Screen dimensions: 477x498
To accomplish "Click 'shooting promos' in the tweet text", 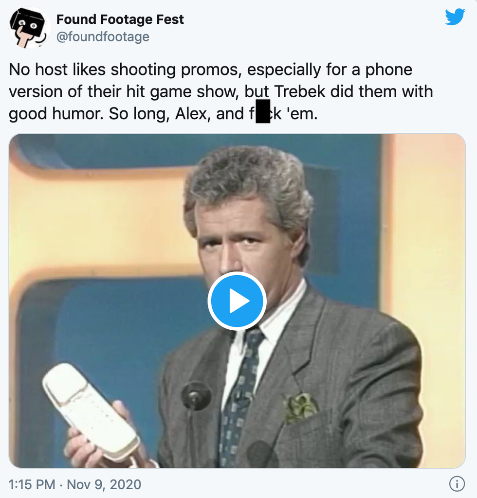I will click(x=174, y=70).
